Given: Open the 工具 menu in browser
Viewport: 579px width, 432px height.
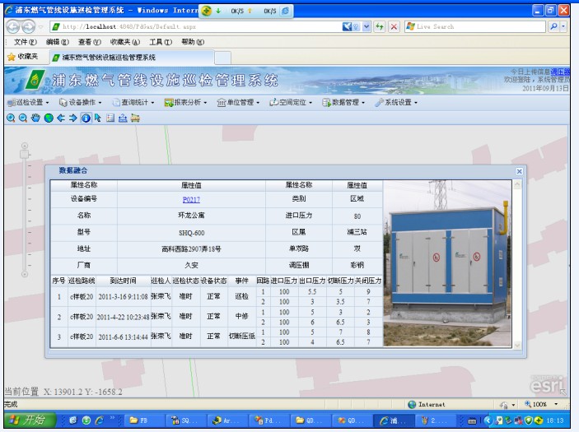Looking at the screenshot, I should pyautogui.click(x=160, y=41).
